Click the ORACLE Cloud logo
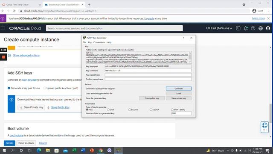 tap(25, 28)
